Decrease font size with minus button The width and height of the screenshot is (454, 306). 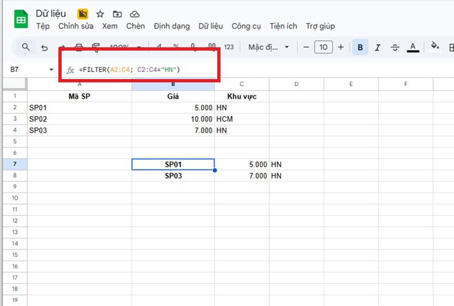[306, 47]
